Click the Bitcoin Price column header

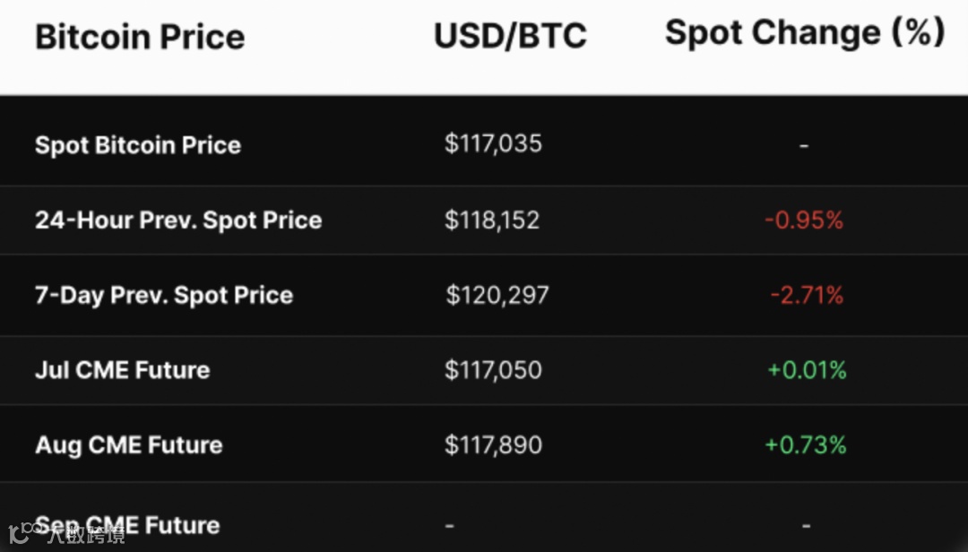(x=139, y=37)
